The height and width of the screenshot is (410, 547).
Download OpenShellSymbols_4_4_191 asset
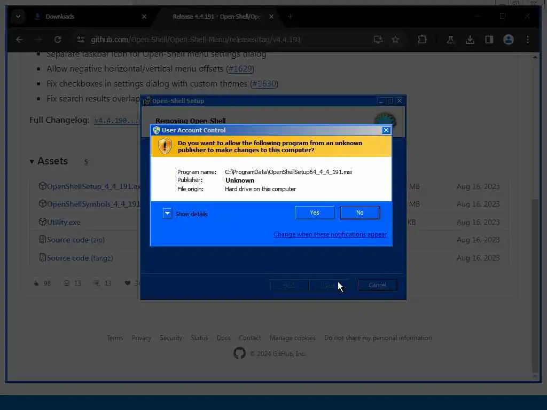pyautogui.click(x=93, y=204)
